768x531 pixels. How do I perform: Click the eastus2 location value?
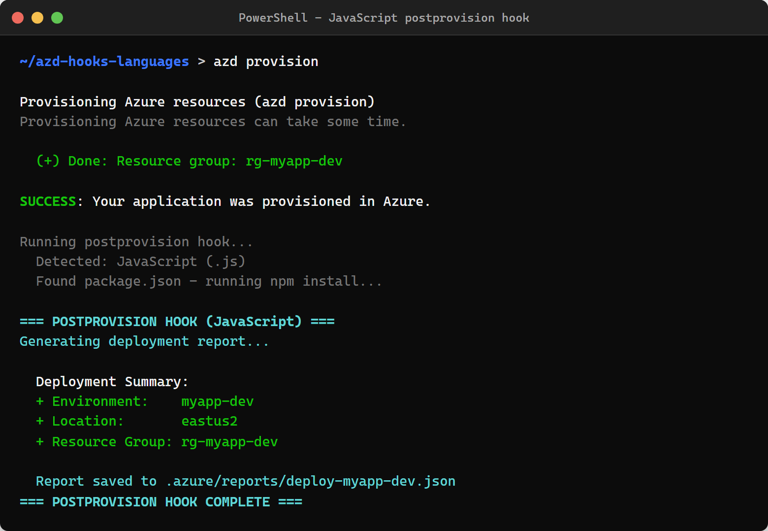click(x=209, y=421)
